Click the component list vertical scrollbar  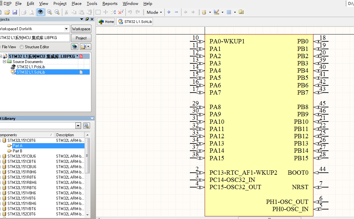(x=87, y=155)
